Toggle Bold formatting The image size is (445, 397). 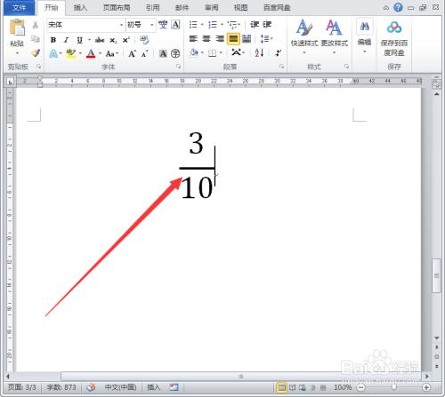(53, 40)
